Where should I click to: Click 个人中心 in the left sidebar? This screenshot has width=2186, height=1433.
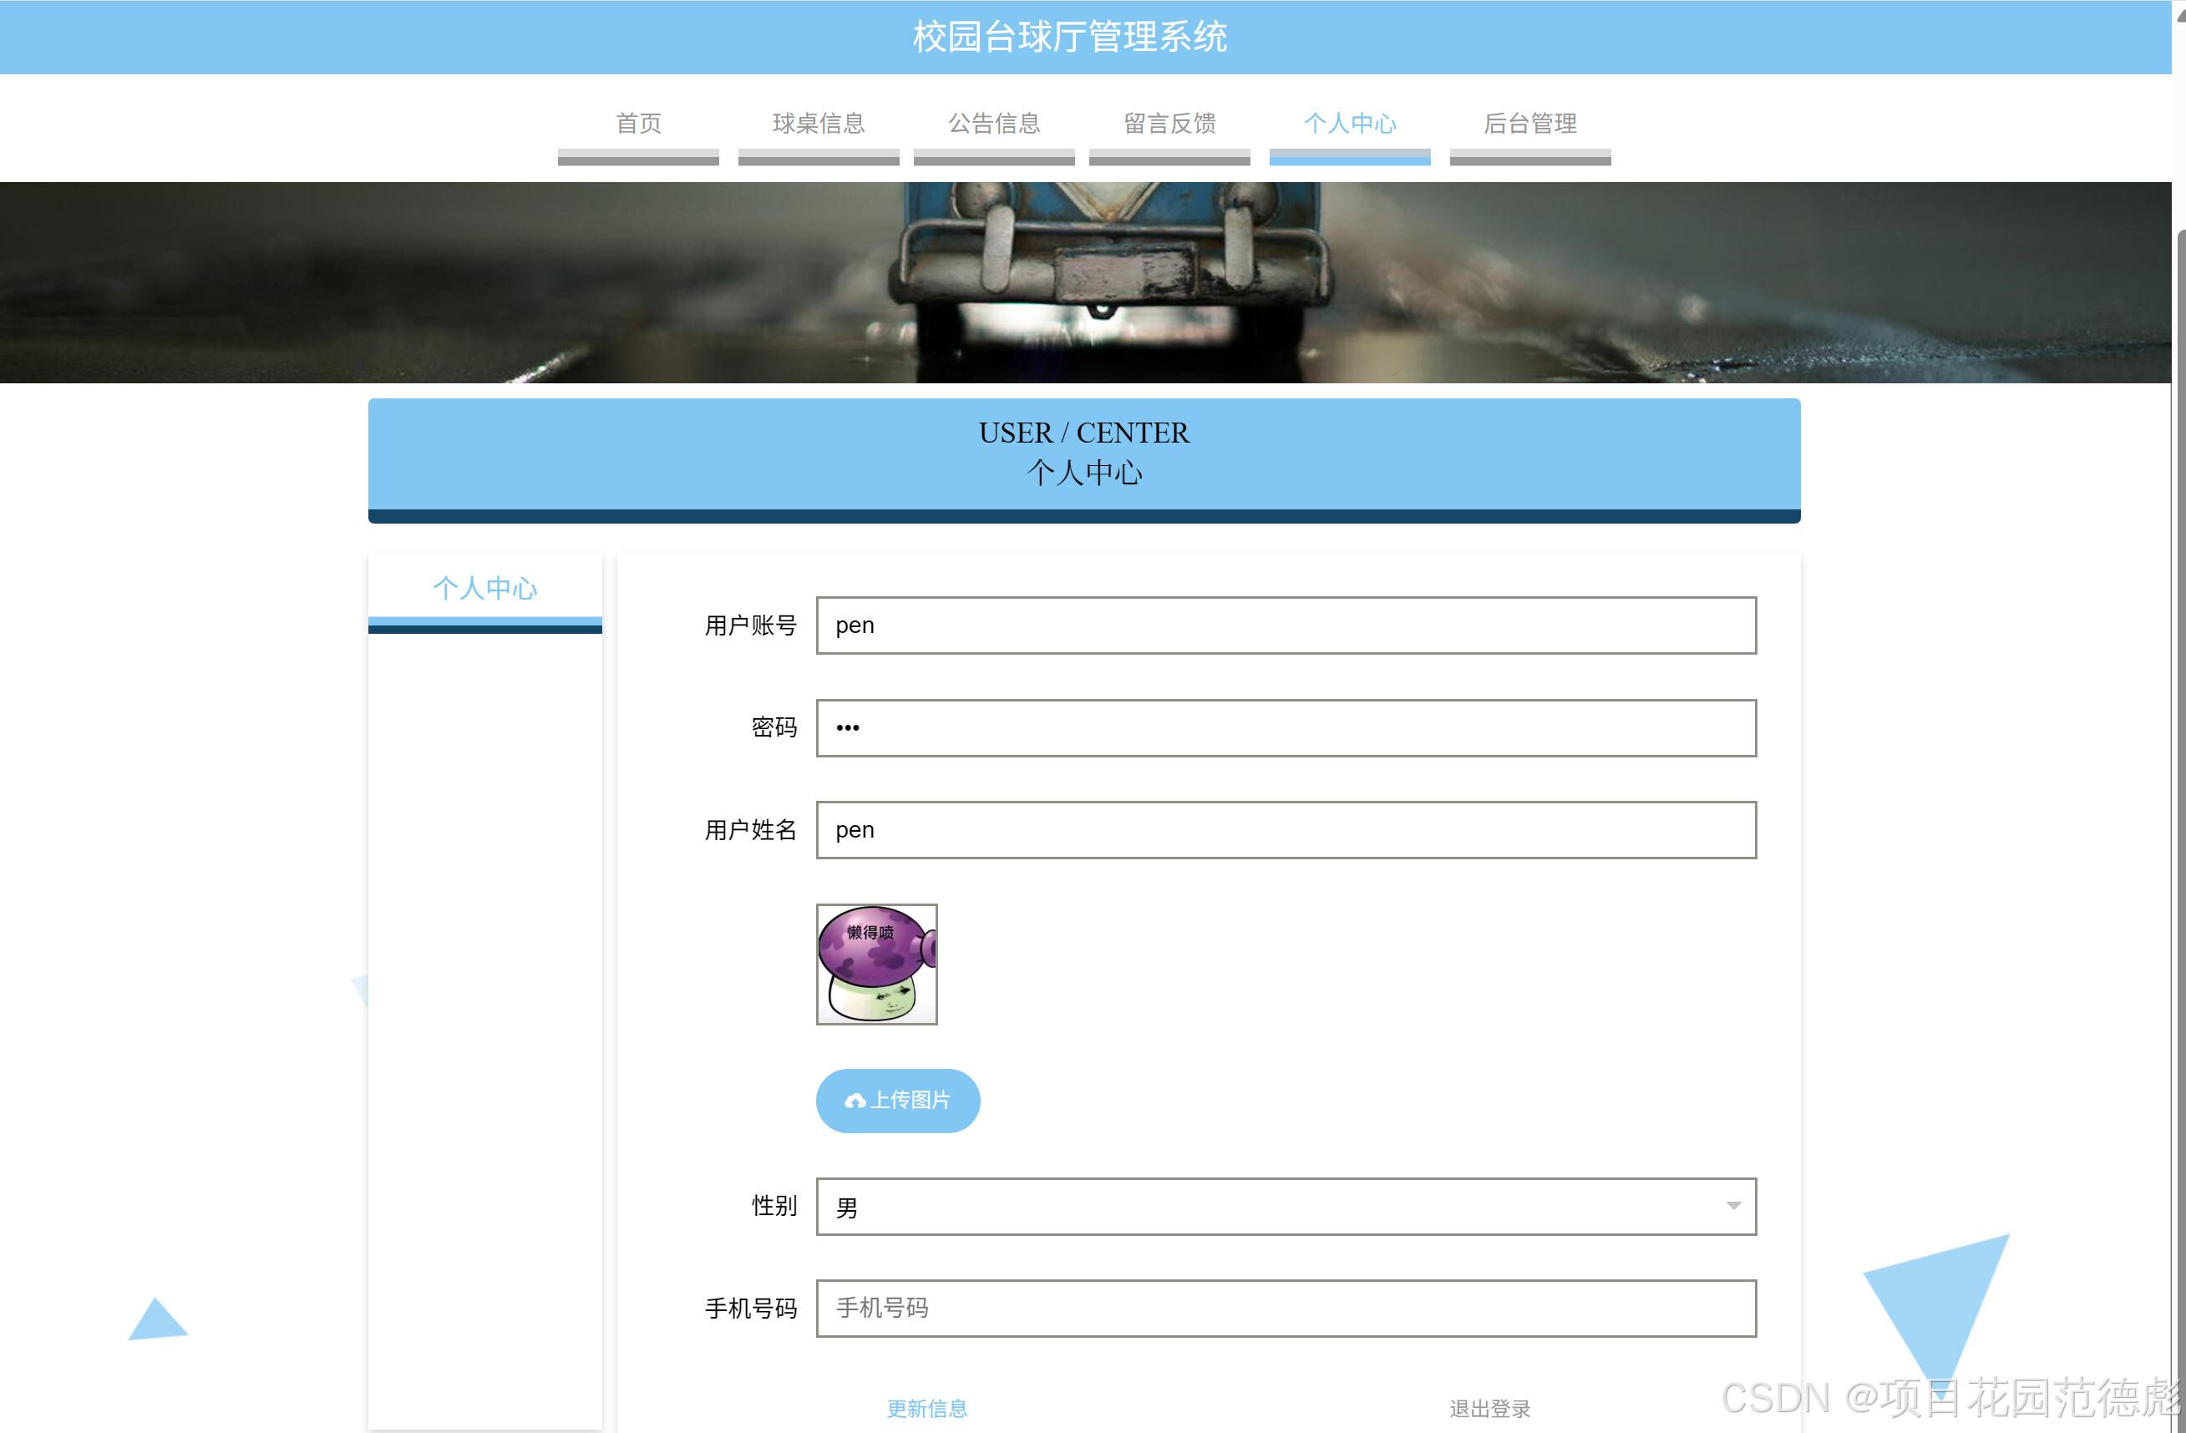coord(485,589)
